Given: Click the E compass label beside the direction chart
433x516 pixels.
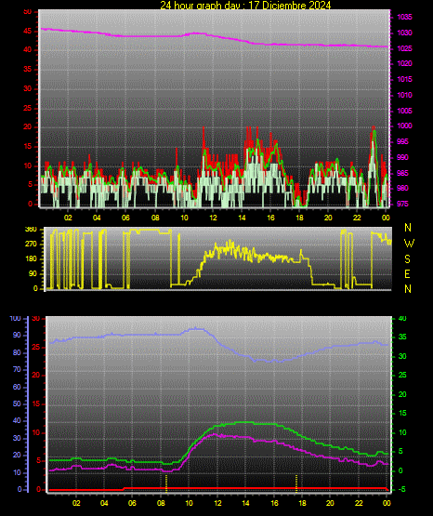Looking at the screenshot, I should tap(407, 273).
